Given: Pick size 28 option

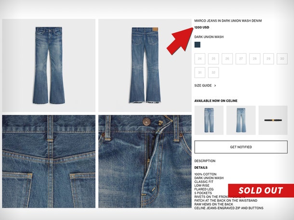Looking at the screenshot, I should pyautogui.click(x=254, y=59).
